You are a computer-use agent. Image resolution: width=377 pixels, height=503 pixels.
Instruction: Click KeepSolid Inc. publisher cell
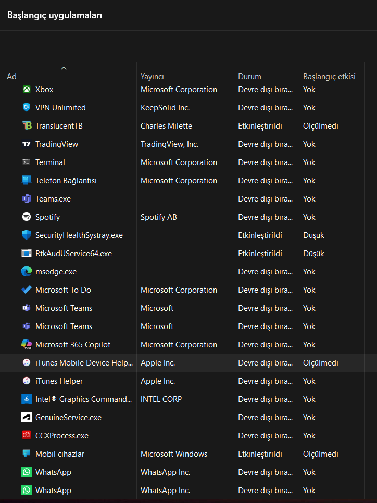(x=165, y=108)
